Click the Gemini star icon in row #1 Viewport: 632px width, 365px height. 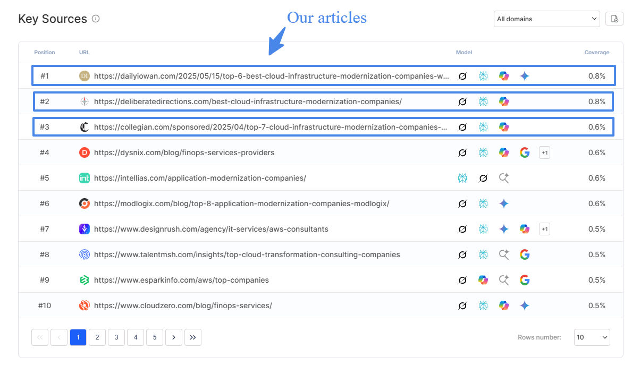pos(525,76)
